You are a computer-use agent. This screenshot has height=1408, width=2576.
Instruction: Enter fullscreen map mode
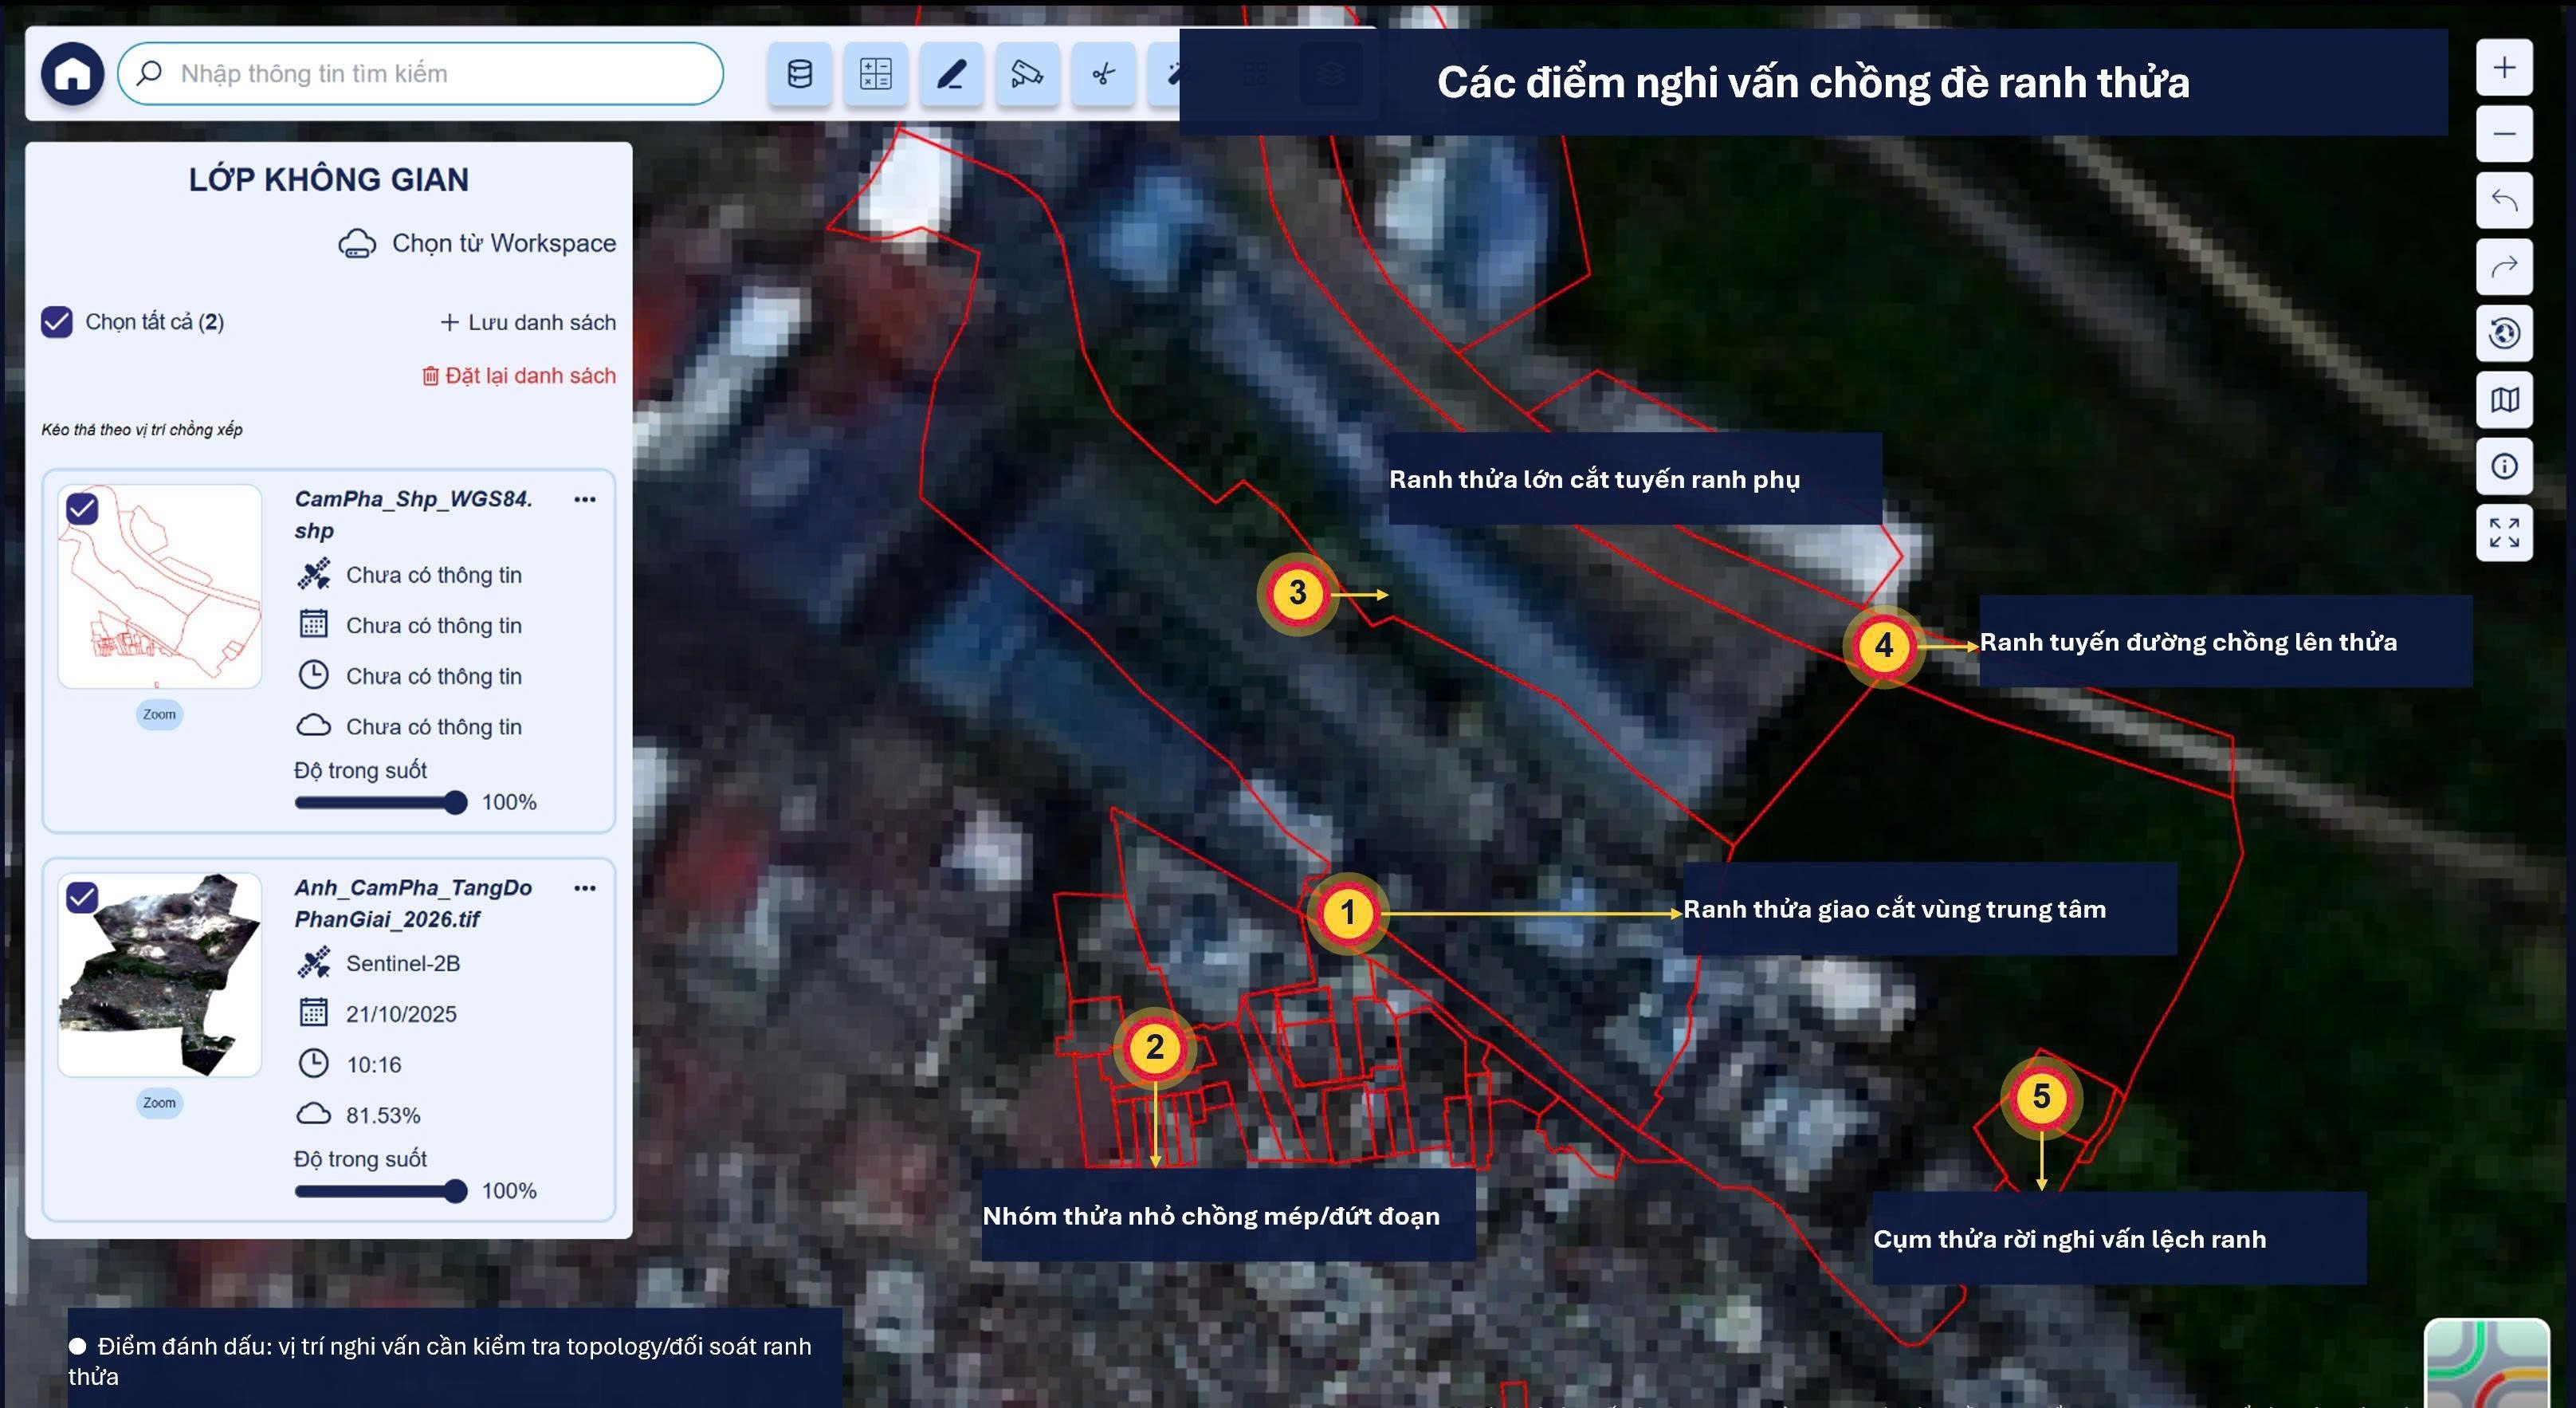[2504, 533]
